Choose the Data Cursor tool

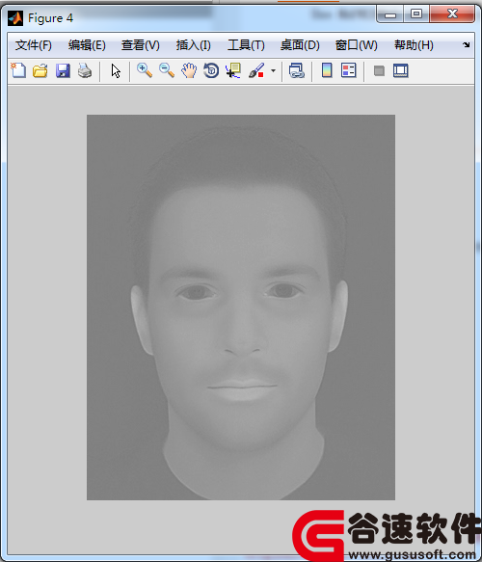pyautogui.click(x=233, y=70)
